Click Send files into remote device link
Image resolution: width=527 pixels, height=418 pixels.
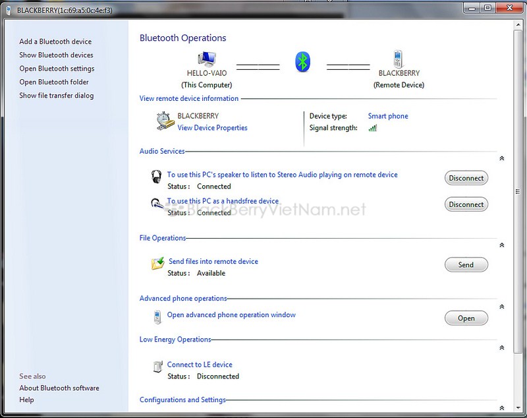click(x=213, y=261)
